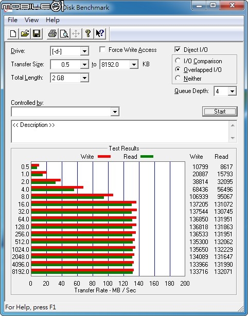The height and width of the screenshot is (316, 248).
Task: Select the Neither radio button
Action: [x=178, y=78]
